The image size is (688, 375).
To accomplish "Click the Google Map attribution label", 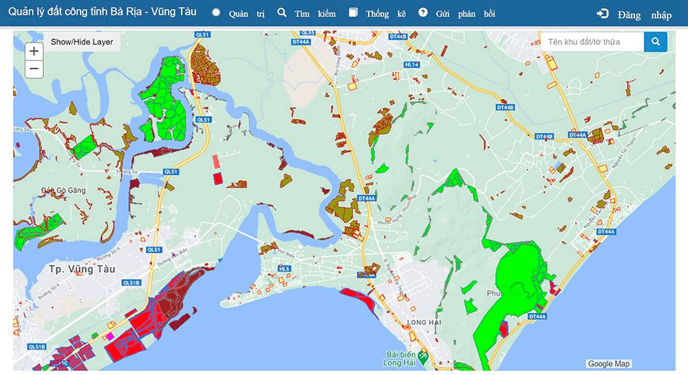I will pyautogui.click(x=609, y=364).
